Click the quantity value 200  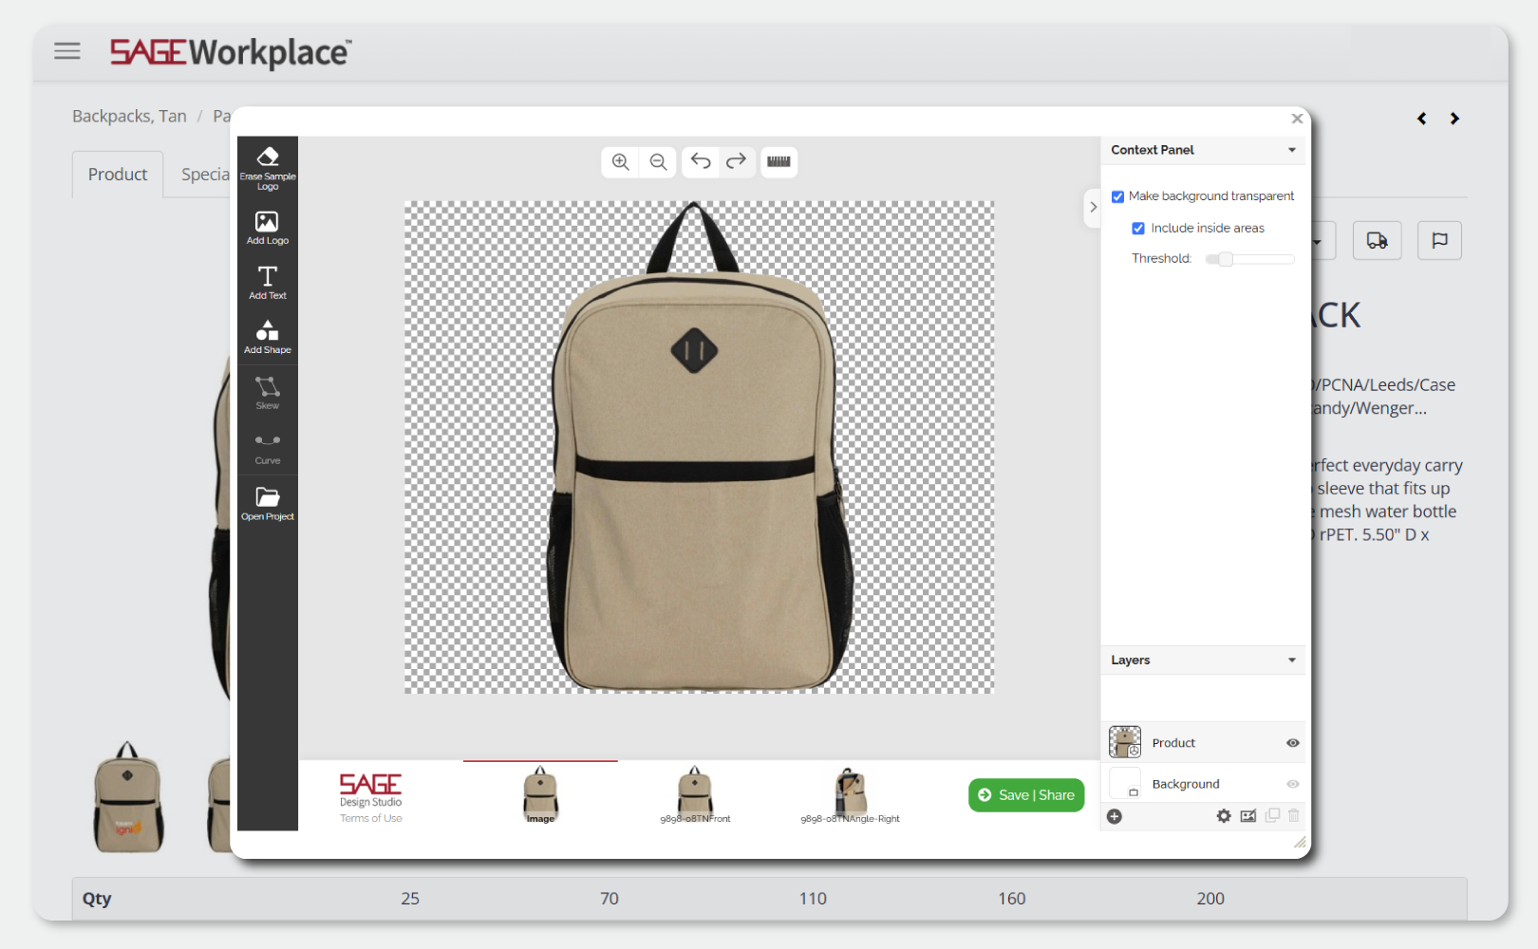1210,899
